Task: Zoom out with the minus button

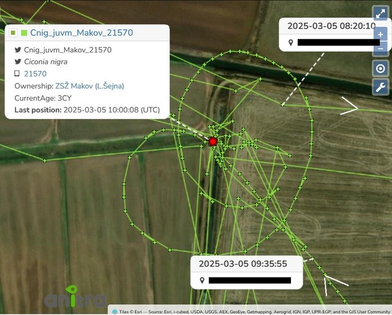Action: (380, 48)
